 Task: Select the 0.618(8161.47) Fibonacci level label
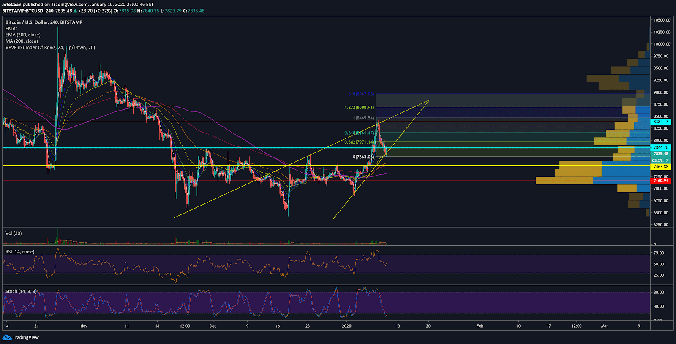(359, 133)
